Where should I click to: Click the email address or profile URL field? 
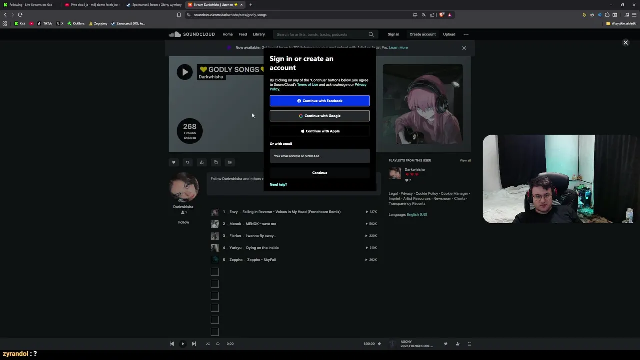(320, 156)
